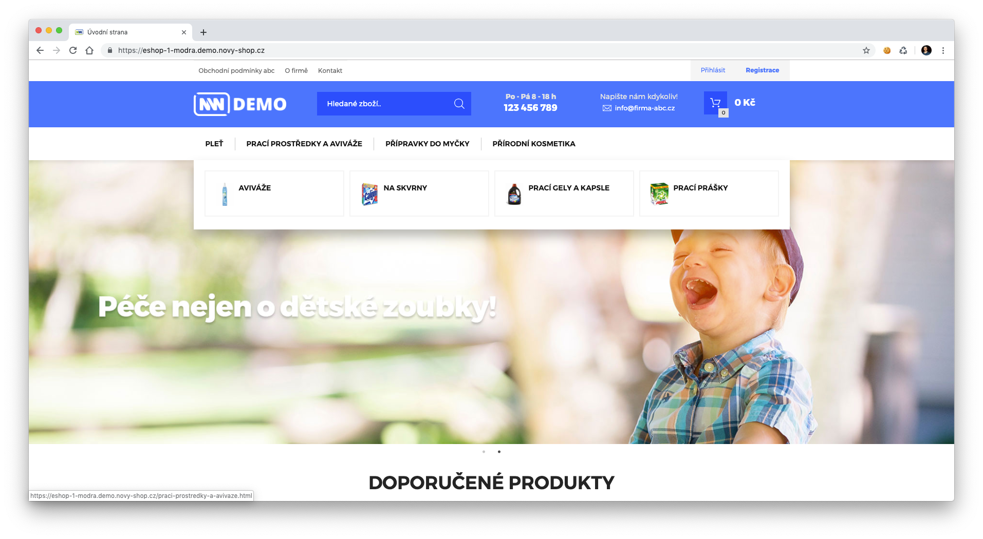The image size is (983, 539).
Task: Click the Aviváže bottle thumbnail
Action: (225, 194)
